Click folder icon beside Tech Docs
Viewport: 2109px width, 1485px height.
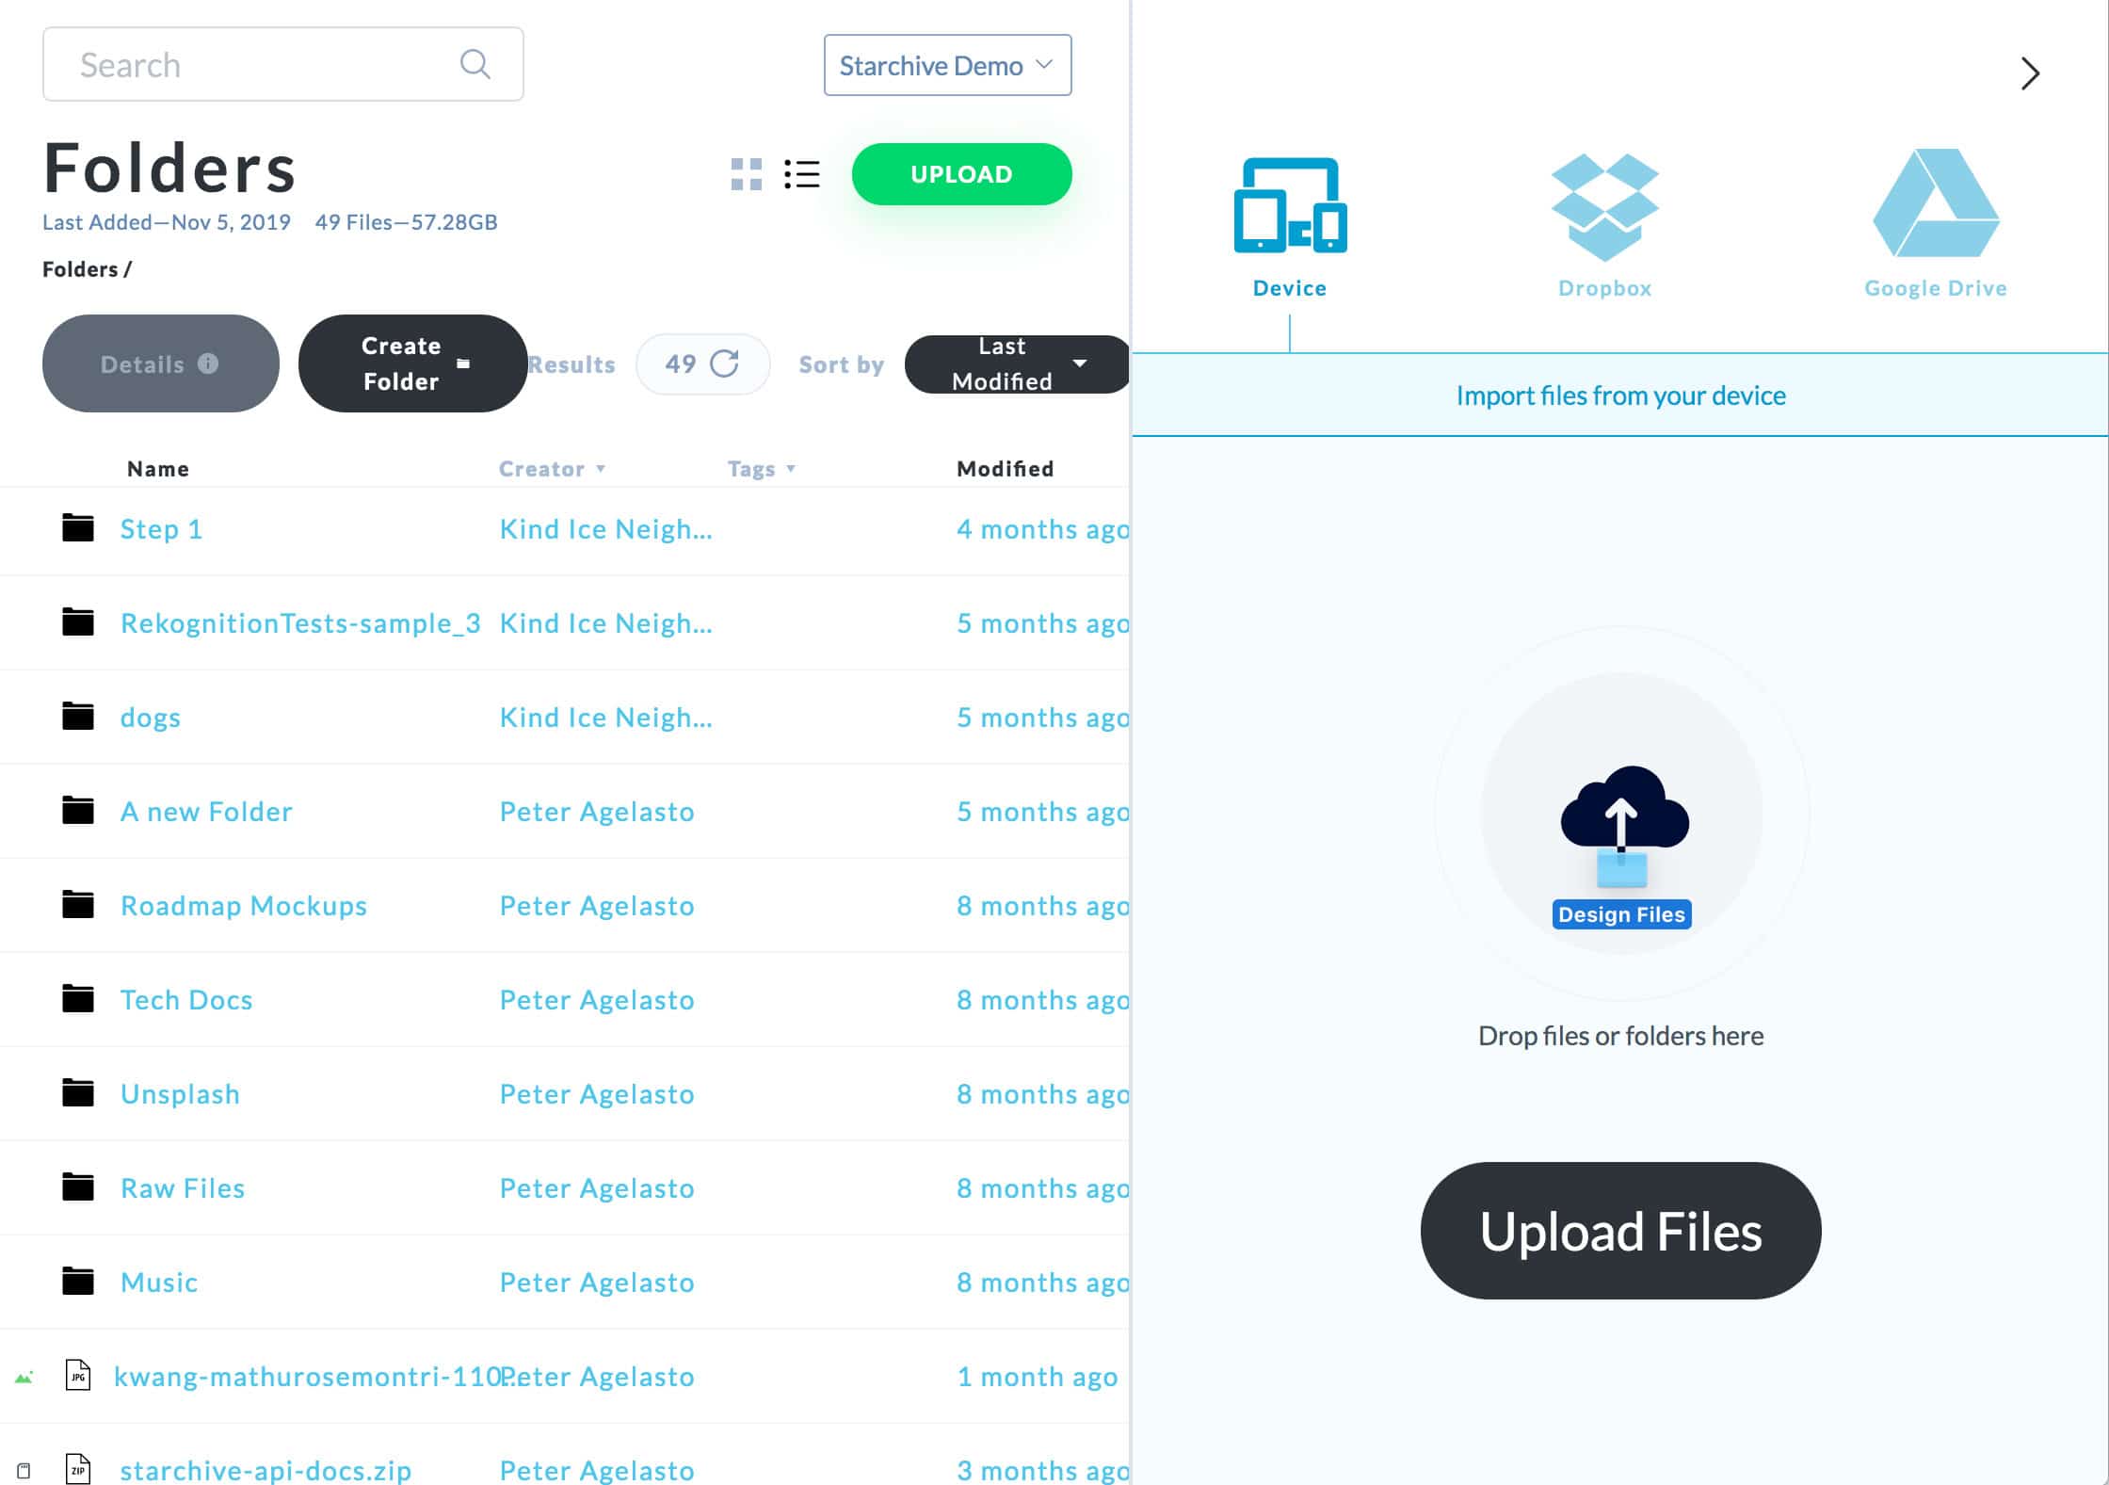point(78,998)
